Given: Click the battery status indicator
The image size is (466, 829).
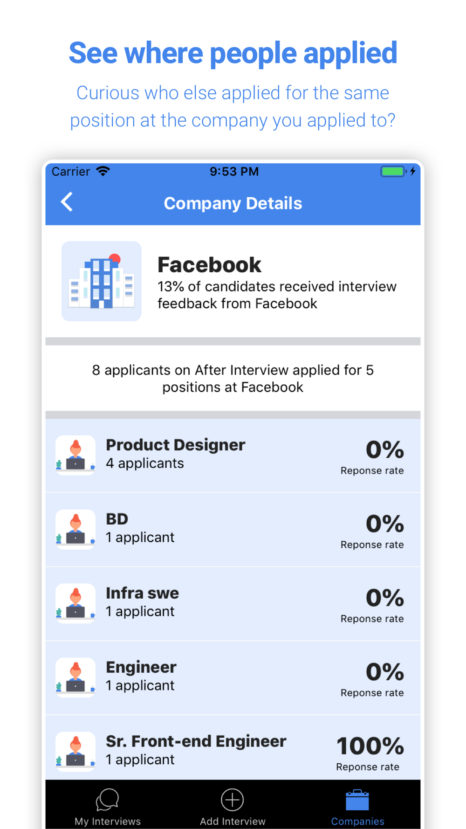Looking at the screenshot, I should 393,171.
